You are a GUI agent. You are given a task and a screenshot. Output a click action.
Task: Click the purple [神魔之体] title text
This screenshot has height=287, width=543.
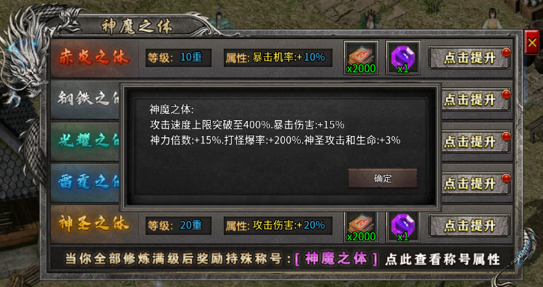click(x=336, y=260)
